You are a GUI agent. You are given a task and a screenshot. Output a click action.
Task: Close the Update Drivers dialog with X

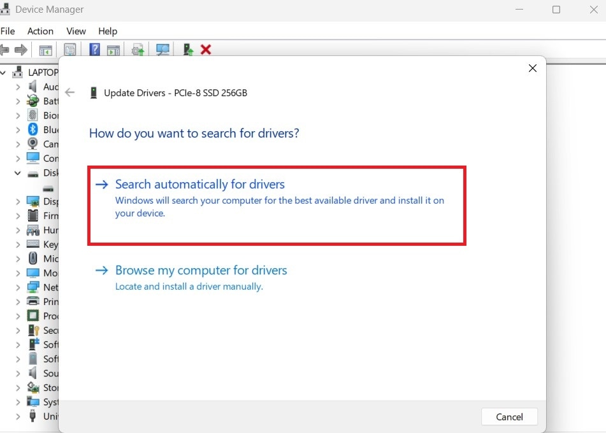(532, 68)
